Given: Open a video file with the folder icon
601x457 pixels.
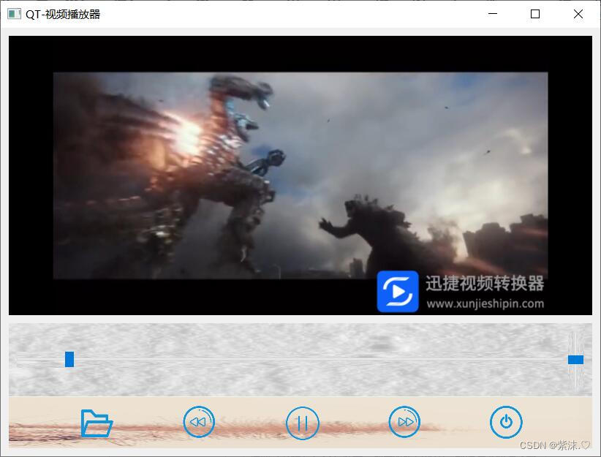Looking at the screenshot, I should [x=97, y=423].
